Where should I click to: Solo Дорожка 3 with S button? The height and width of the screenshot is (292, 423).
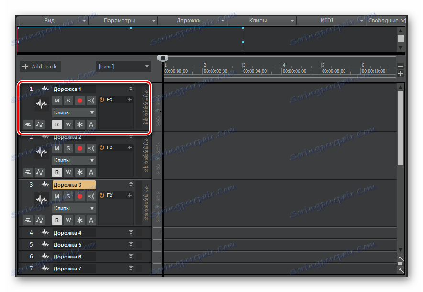pyautogui.click(x=68, y=196)
